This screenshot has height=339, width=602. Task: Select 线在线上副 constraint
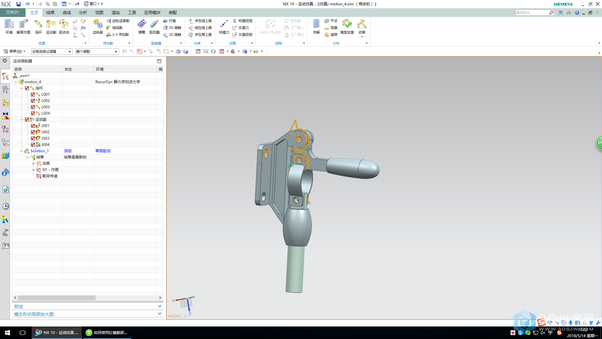[x=200, y=28]
